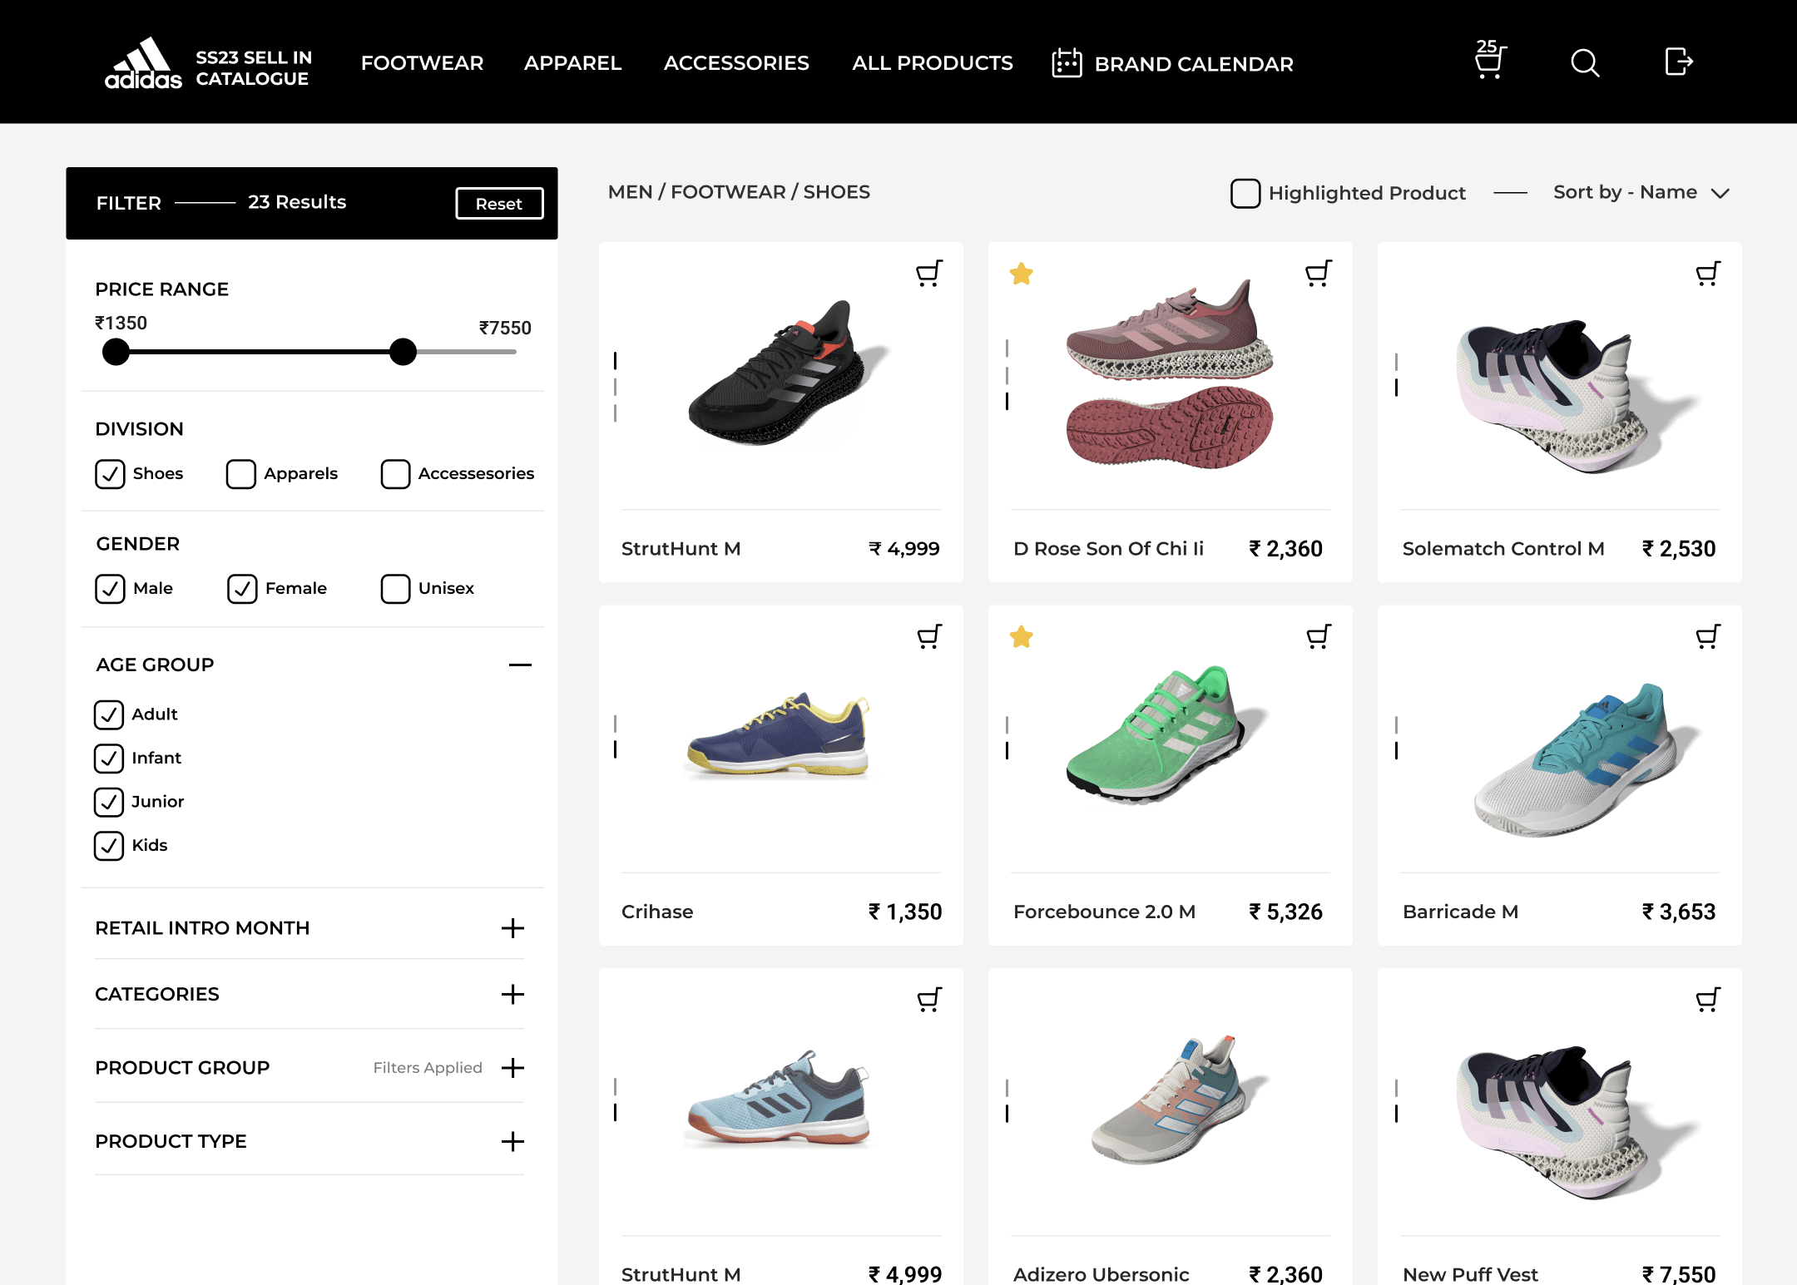This screenshot has width=1797, height=1285.
Task: Click the right price range slider handle
Action: coord(403,352)
